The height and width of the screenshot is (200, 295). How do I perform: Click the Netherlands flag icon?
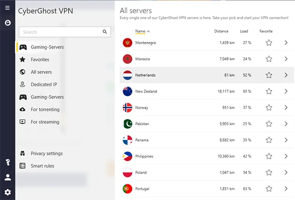pyautogui.click(x=128, y=75)
